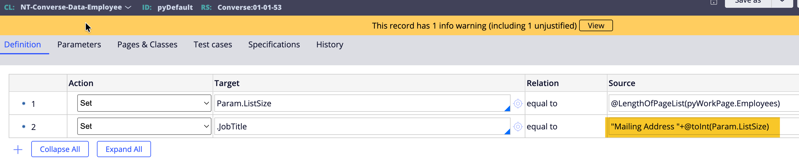Go to the Test cases tab
Viewport: 799px width, 160px height.
212,44
